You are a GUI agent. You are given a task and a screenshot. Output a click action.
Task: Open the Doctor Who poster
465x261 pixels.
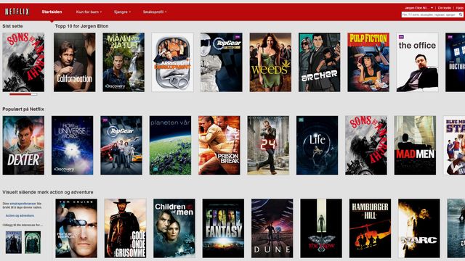456,62
